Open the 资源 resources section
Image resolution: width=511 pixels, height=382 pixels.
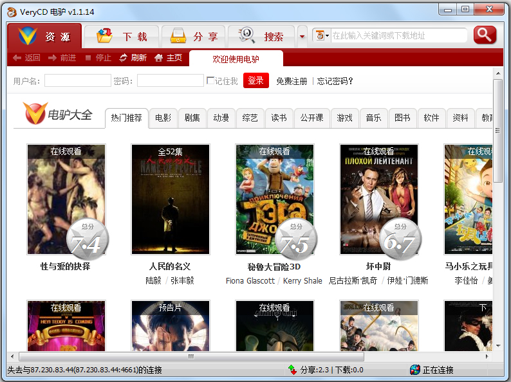44,36
